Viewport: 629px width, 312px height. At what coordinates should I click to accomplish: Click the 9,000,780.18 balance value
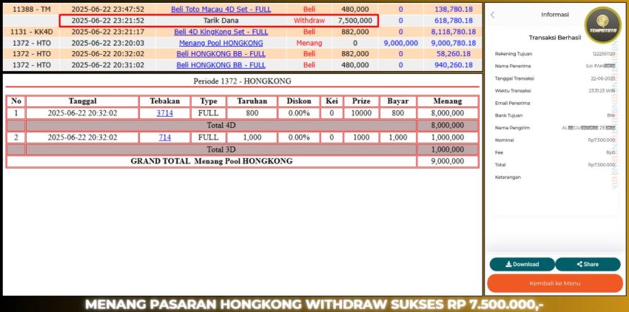coord(454,43)
